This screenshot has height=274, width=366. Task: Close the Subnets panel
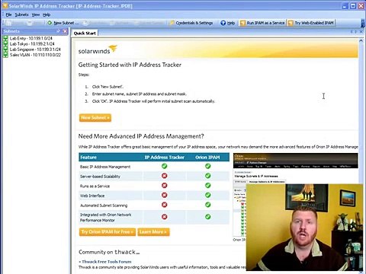tap(65, 31)
